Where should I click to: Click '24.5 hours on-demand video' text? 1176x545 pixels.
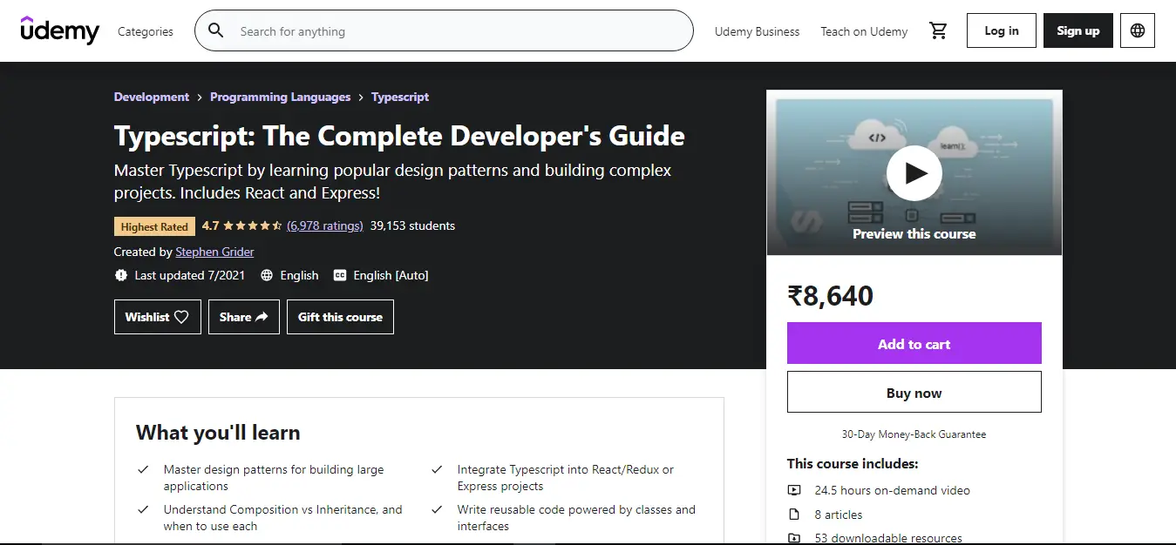coord(893,490)
